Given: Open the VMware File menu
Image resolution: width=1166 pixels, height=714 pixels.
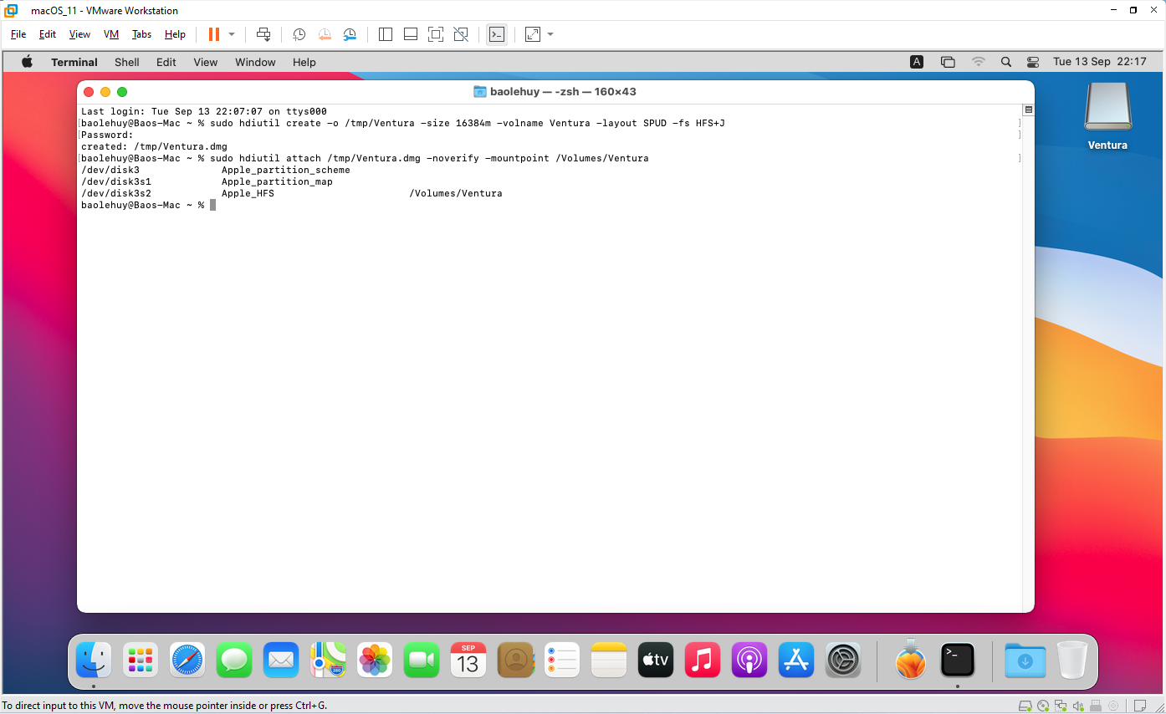Looking at the screenshot, I should tap(18, 34).
